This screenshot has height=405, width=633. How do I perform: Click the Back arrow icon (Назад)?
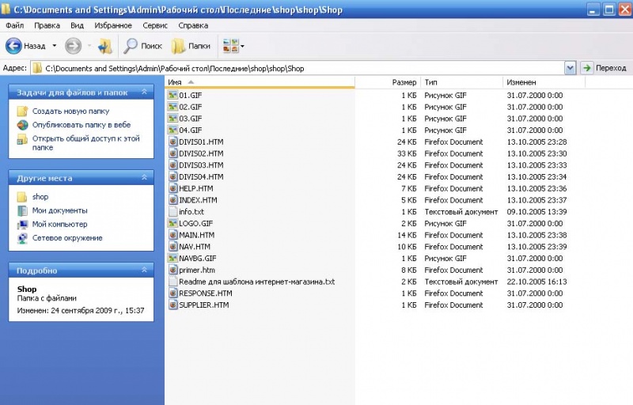click(14, 46)
